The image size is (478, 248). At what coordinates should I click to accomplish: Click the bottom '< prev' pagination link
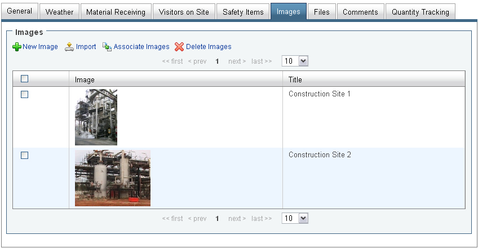(x=197, y=219)
